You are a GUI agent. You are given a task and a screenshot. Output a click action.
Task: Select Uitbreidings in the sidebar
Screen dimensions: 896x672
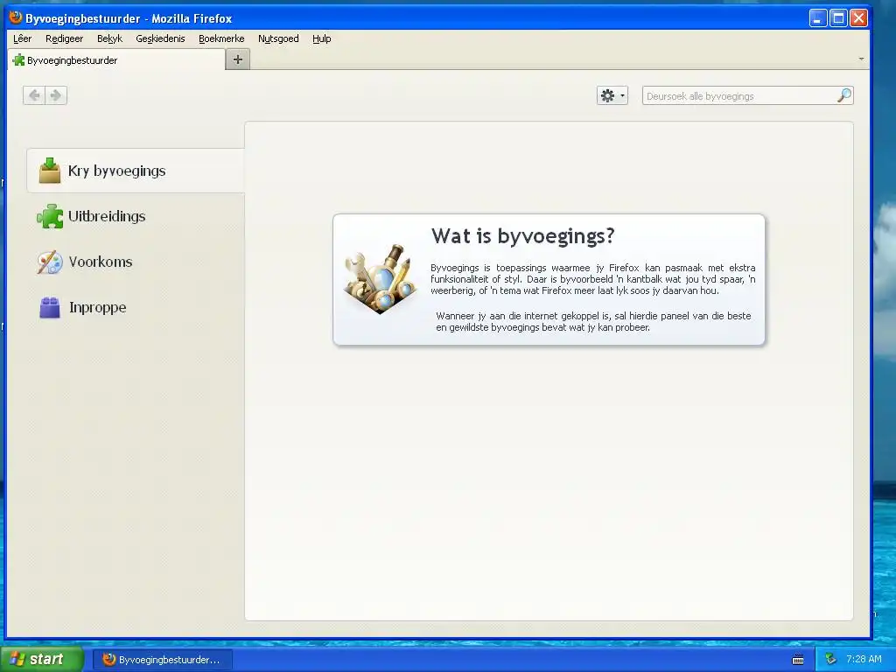click(x=136, y=217)
